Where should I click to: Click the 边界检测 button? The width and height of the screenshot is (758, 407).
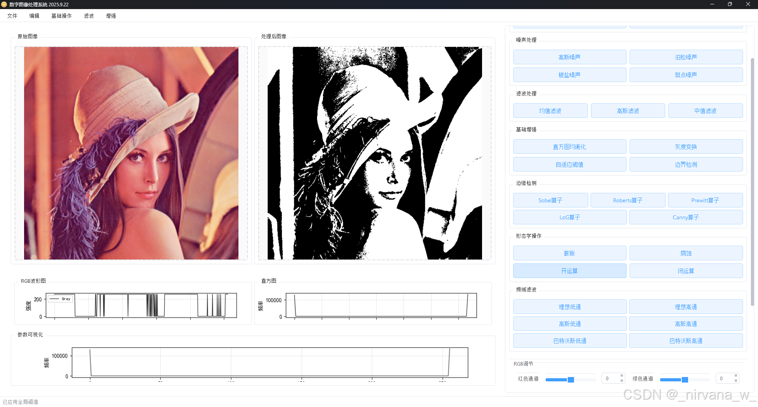(686, 164)
